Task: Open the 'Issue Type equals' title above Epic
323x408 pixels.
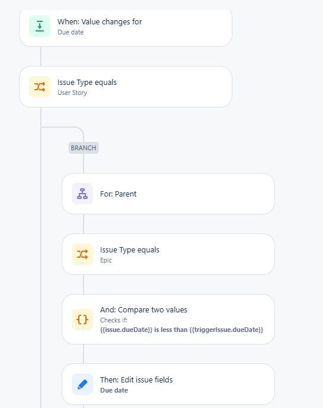Action: coord(130,250)
